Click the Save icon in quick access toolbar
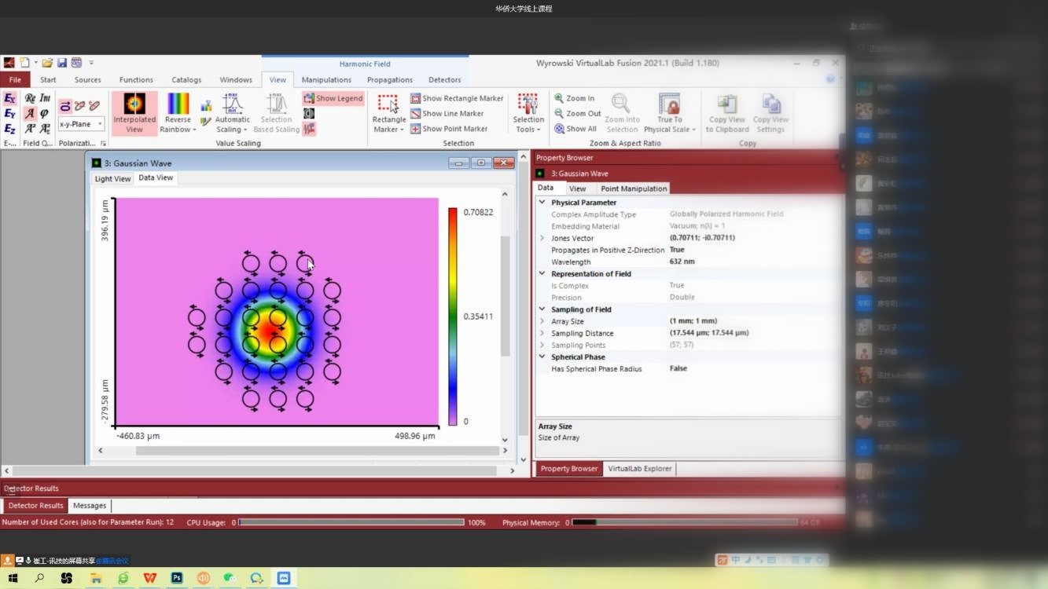 pos(62,63)
